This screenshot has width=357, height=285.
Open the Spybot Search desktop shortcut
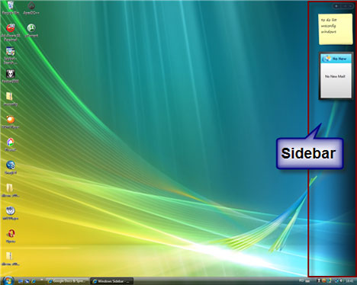pyautogui.click(x=11, y=56)
